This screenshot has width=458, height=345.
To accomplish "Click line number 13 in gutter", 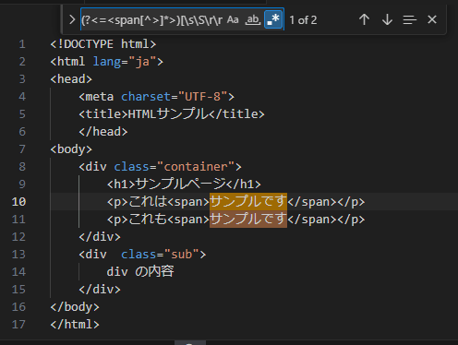I will [18, 255].
